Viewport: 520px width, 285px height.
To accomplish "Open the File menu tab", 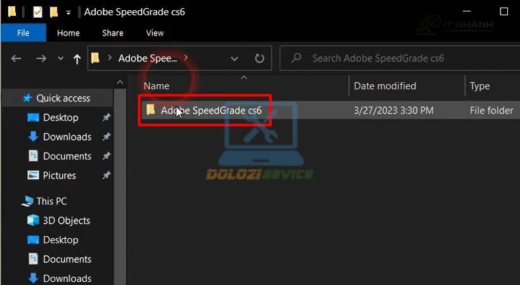I will pyautogui.click(x=23, y=33).
